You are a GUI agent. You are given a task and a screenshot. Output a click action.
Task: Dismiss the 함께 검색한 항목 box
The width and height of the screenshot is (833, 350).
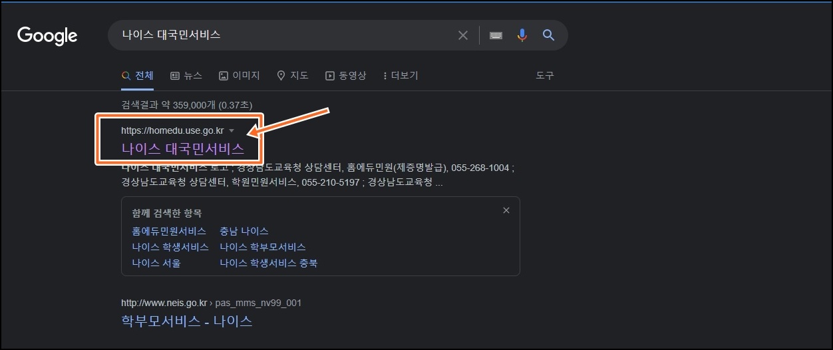pyautogui.click(x=506, y=210)
